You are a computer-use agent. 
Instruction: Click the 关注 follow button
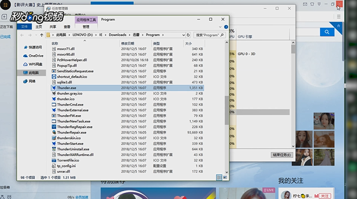325,196
